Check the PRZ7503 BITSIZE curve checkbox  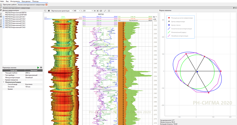pos(4,15)
